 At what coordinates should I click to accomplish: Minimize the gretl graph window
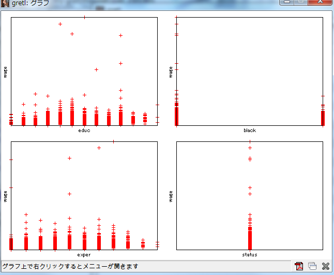(287, 2)
